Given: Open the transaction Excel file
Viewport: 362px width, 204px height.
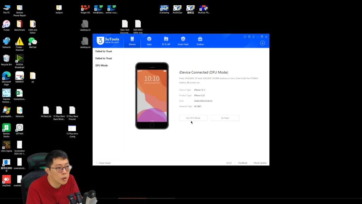Looking at the screenshot, I should click(x=20, y=95).
